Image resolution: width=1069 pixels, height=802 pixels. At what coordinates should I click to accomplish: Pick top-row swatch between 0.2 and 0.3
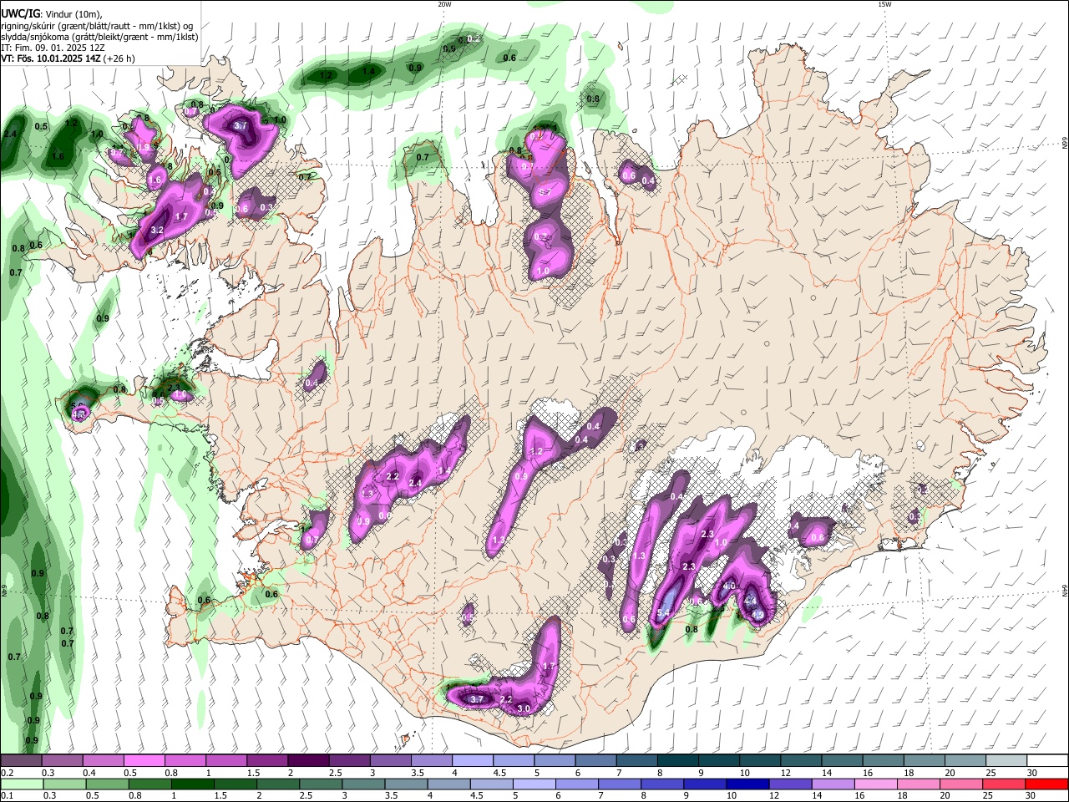point(21,761)
